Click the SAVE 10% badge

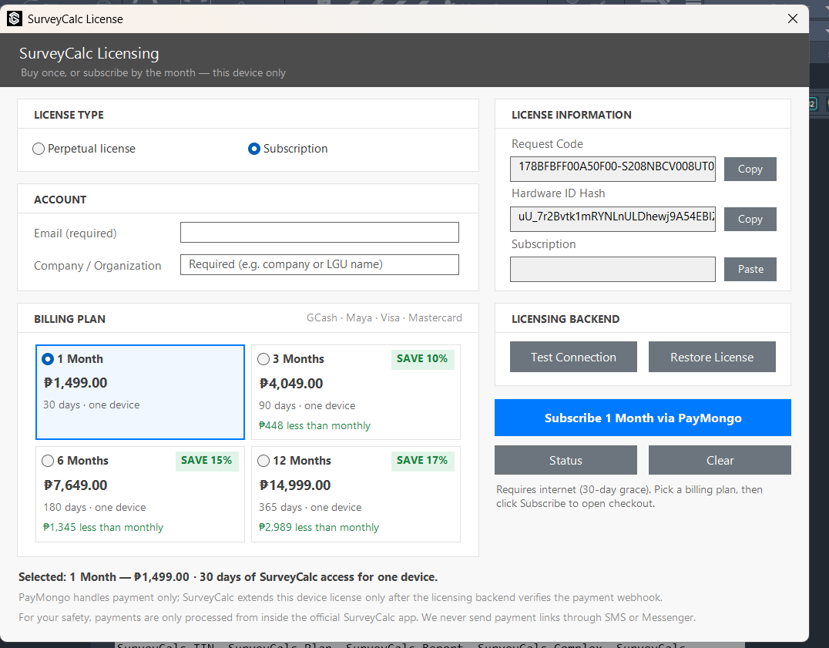(x=422, y=359)
